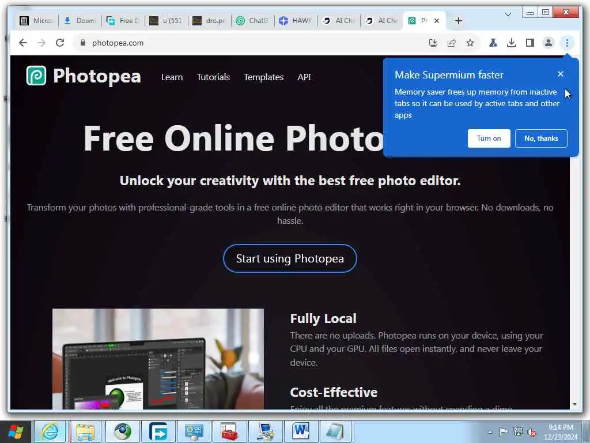
Task: Click the install app icon in address bar
Action: click(433, 43)
